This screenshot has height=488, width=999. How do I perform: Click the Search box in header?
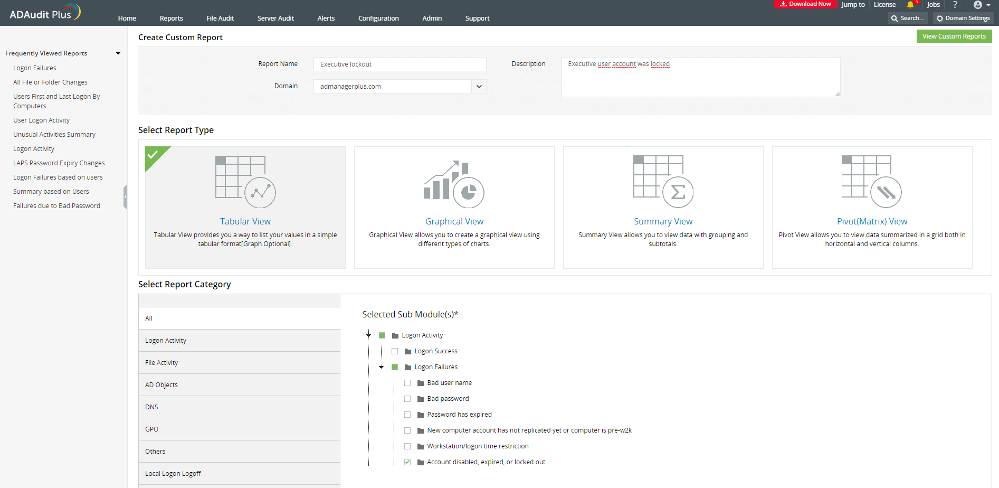pos(908,18)
